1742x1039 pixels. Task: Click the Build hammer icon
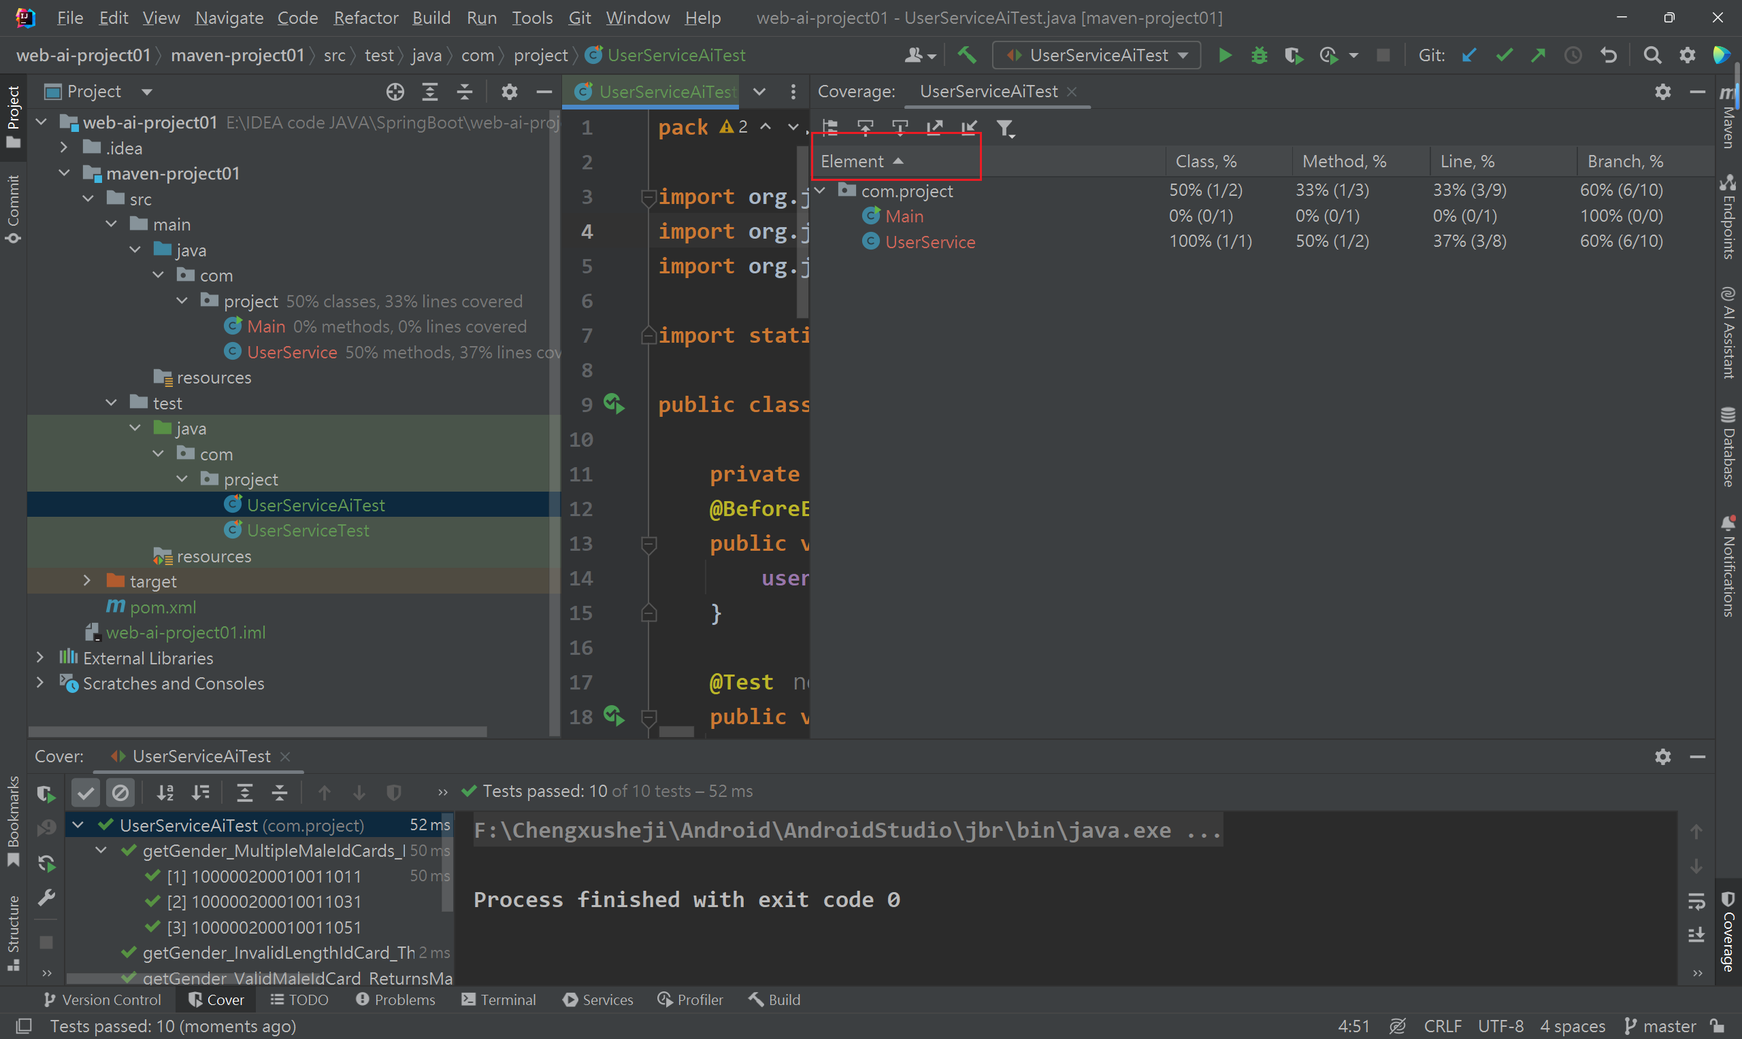(x=968, y=55)
